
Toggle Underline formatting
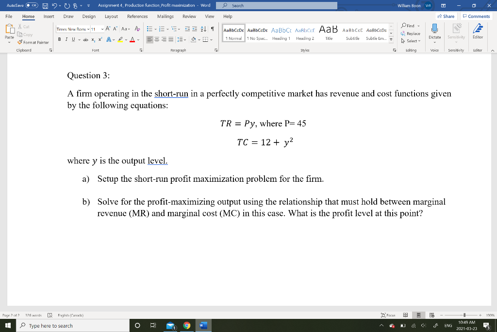(74, 39)
